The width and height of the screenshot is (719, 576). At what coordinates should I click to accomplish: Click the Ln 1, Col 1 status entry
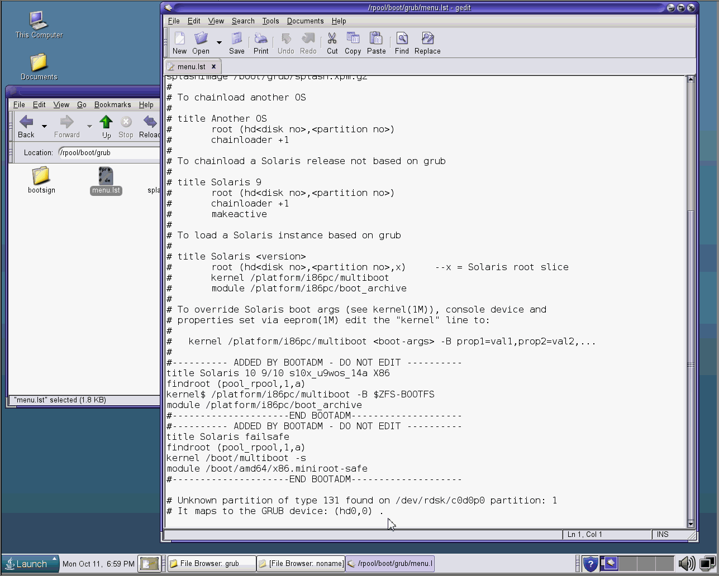click(584, 535)
